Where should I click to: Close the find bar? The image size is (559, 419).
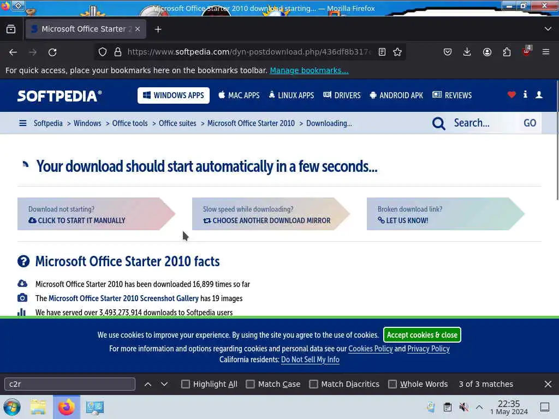point(548,384)
